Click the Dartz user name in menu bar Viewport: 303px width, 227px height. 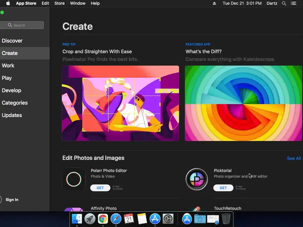(x=272, y=3)
